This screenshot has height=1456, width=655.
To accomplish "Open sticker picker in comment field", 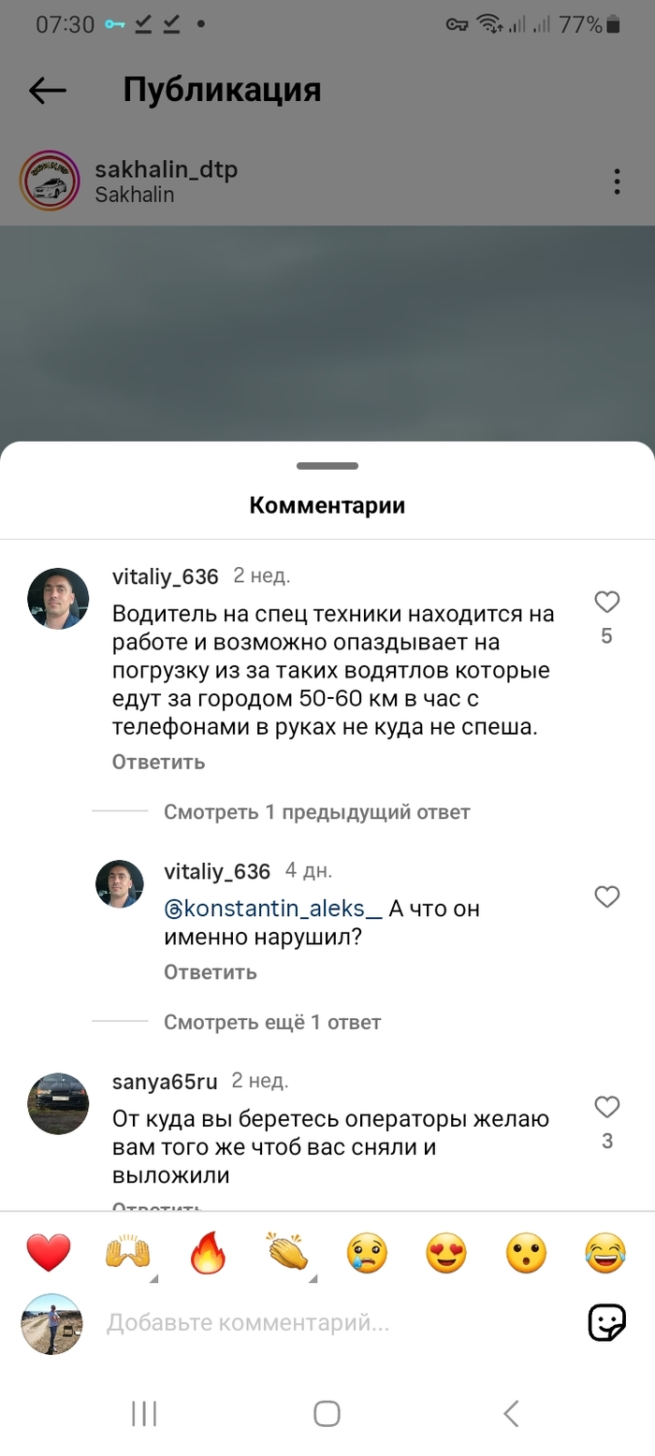I will pyautogui.click(x=606, y=1322).
